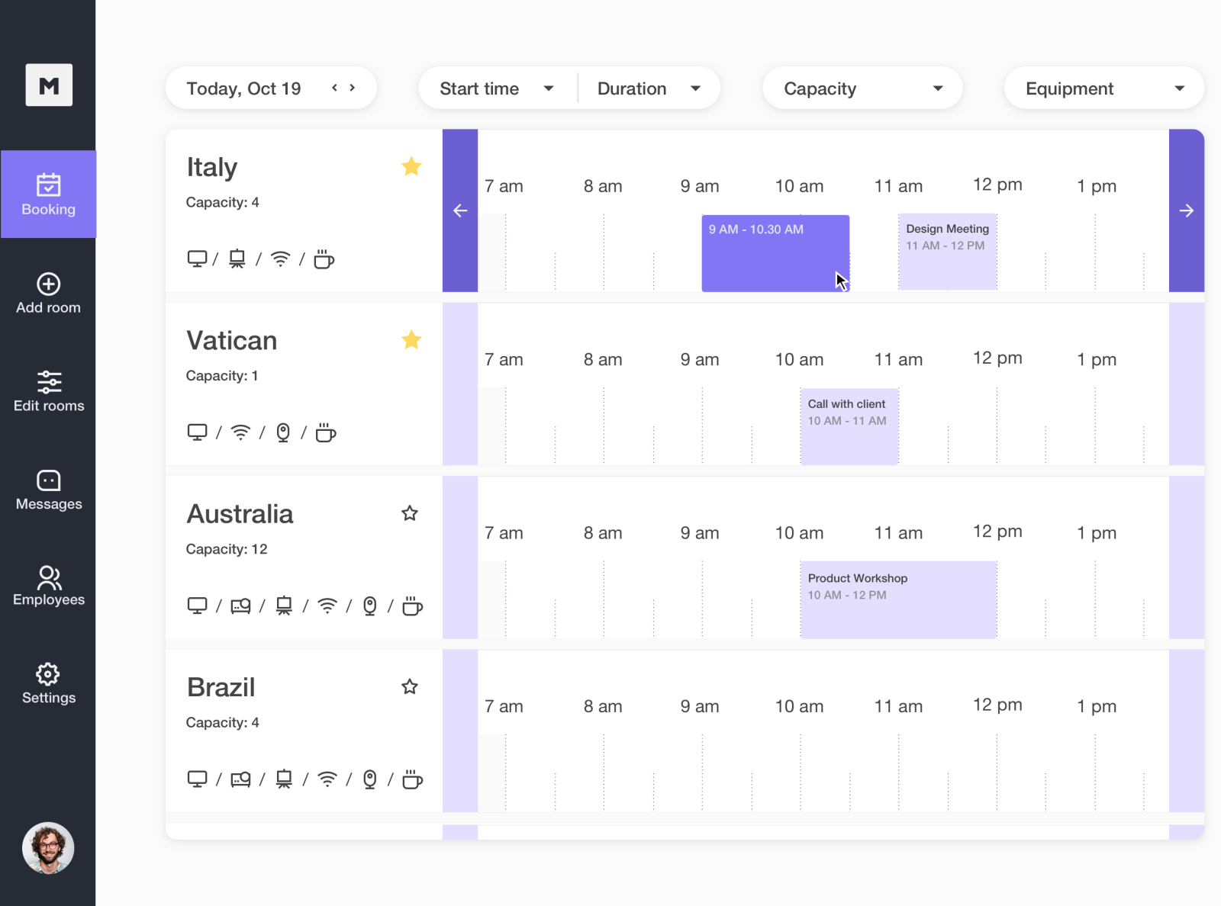Viewport: 1221px width, 906px height.
Task: Open Messages from the sidebar
Action: 48,488
